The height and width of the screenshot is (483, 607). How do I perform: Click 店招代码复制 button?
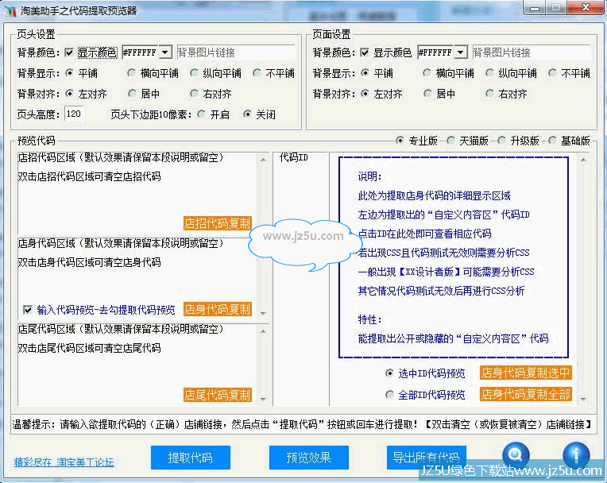click(218, 223)
